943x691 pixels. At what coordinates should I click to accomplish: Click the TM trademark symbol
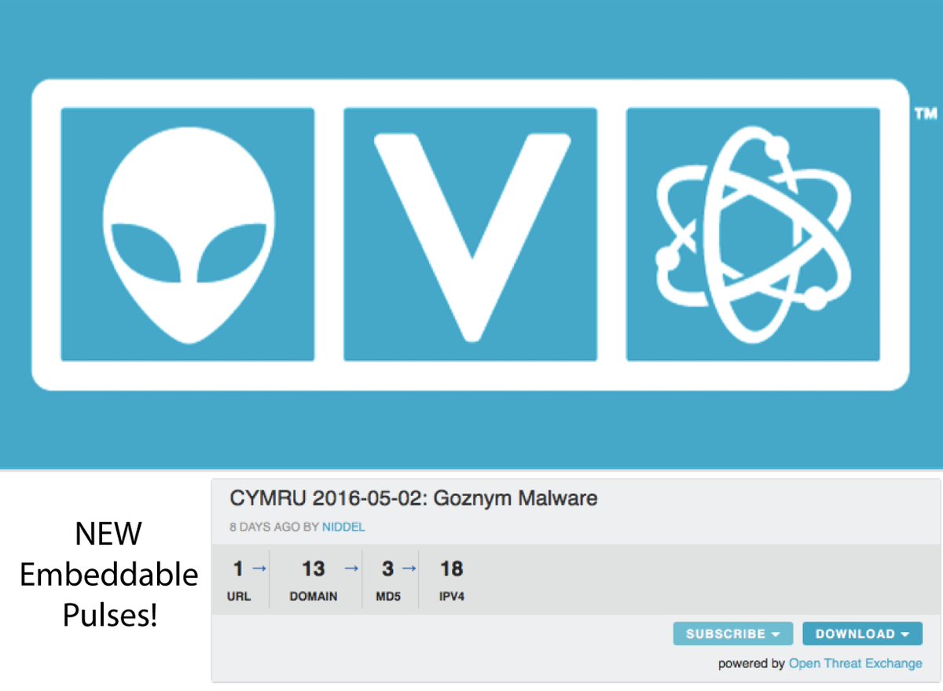click(x=926, y=115)
